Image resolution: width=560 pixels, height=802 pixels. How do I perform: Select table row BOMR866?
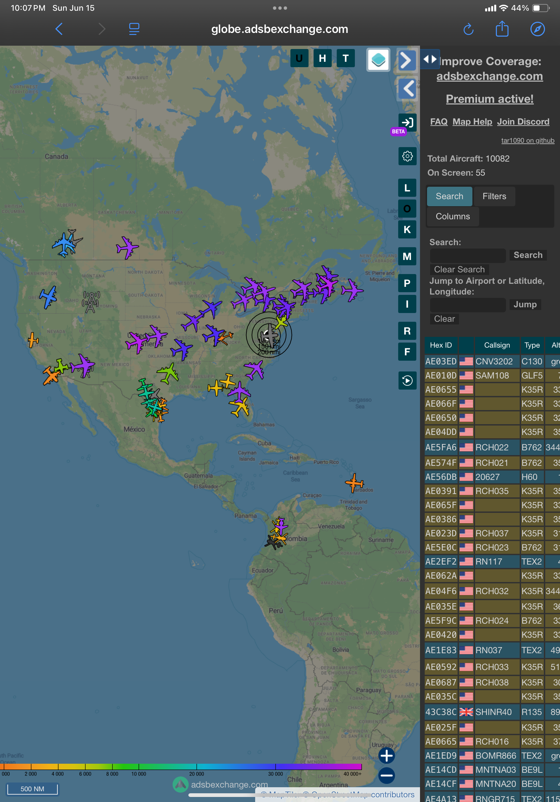point(492,756)
